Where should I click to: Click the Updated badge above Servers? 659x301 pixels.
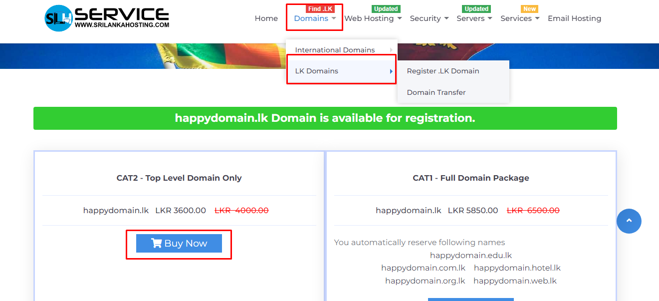point(476,9)
